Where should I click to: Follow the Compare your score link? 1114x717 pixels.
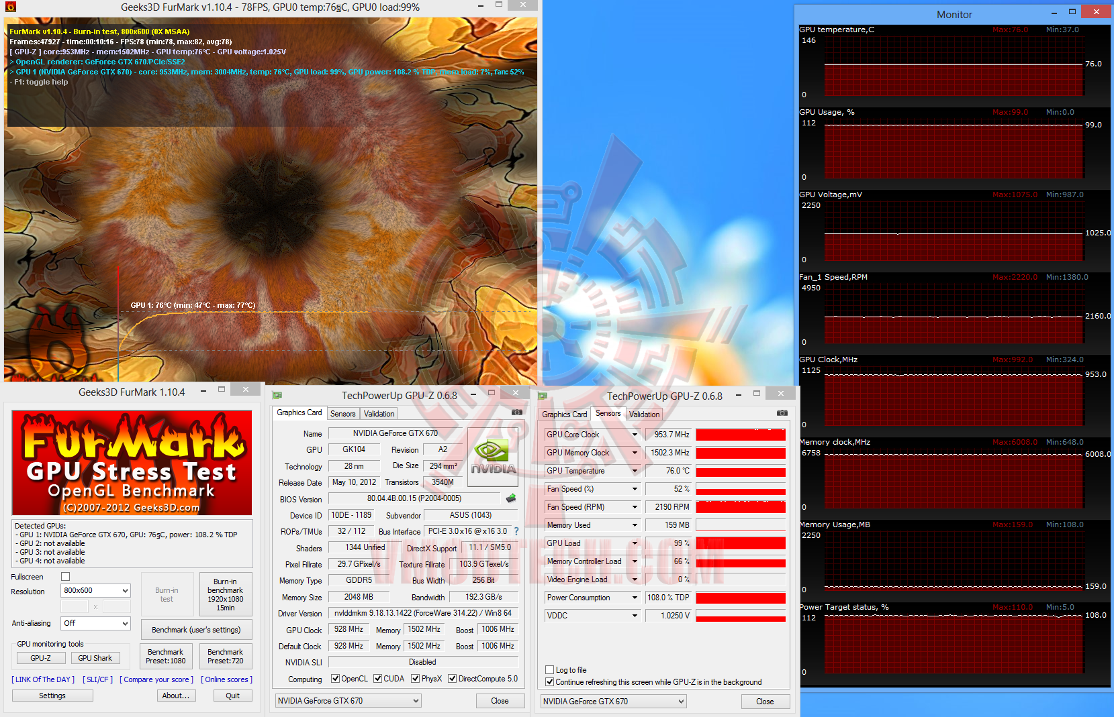pyautogui.click(x=156, y=679)
